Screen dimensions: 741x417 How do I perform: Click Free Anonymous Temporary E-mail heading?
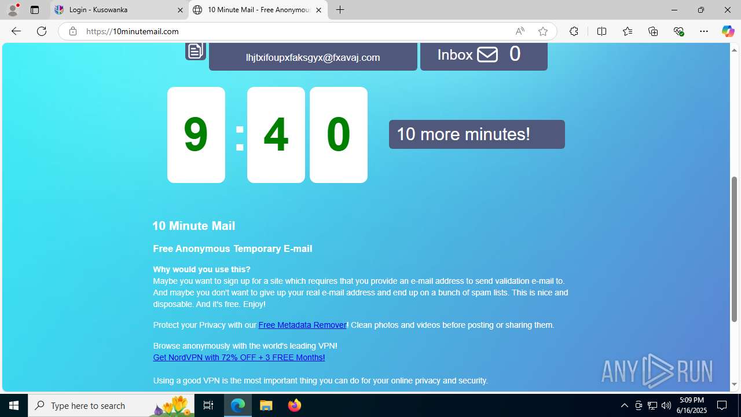click(x=233, y=248)
